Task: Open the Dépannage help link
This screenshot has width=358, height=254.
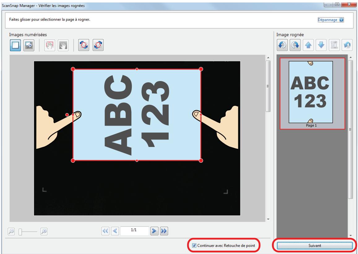Action: click(x=327, y=20)
